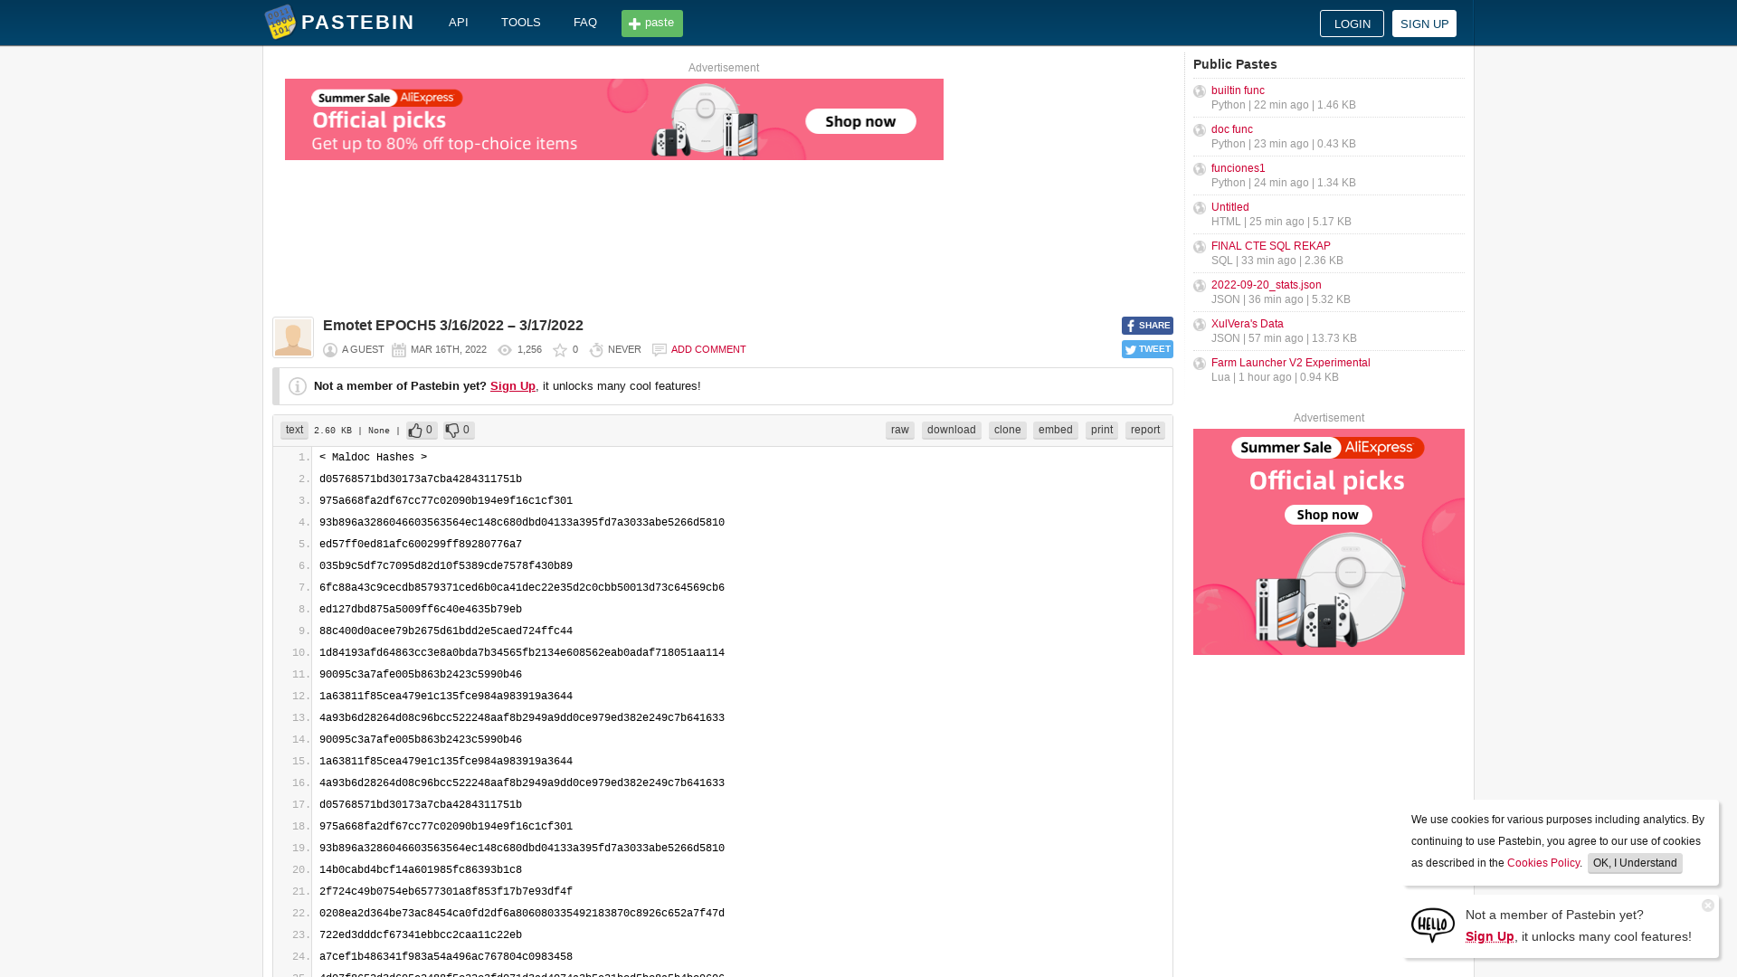Click Sign Up in the Hello popup
Screen dimensions: 1737x977
pyautogui.click(x=1490, y=936)
